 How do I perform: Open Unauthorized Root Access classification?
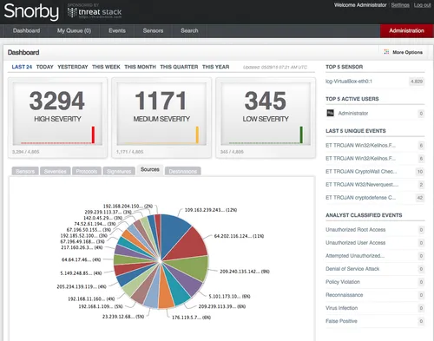click(x=356, y=229)
